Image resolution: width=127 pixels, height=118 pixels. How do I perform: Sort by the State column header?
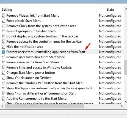coord(110,10)
